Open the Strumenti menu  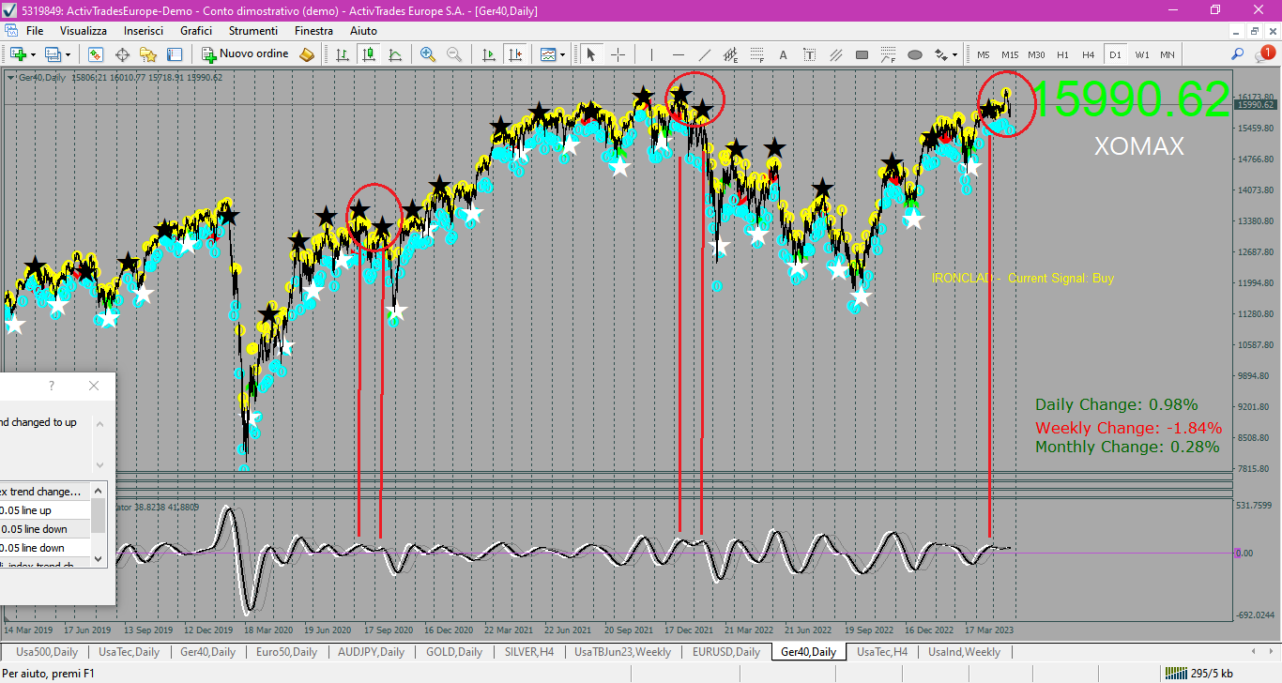coord(253,31)
